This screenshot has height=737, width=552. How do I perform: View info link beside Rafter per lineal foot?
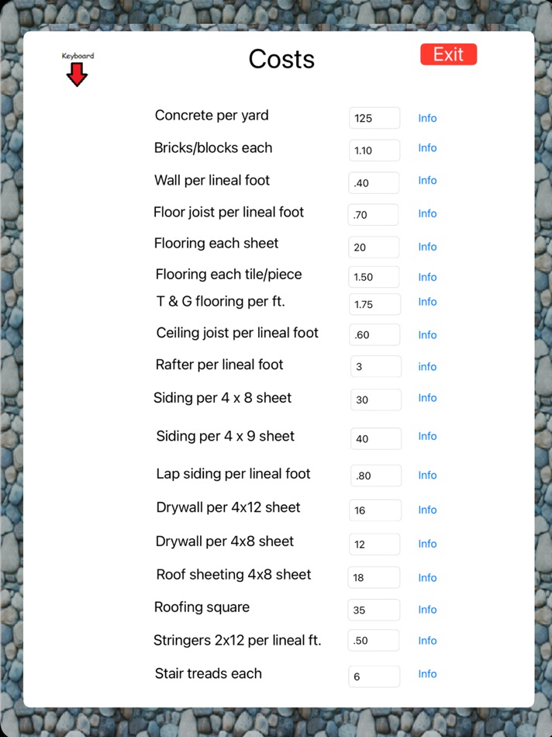tap(427, 366)
